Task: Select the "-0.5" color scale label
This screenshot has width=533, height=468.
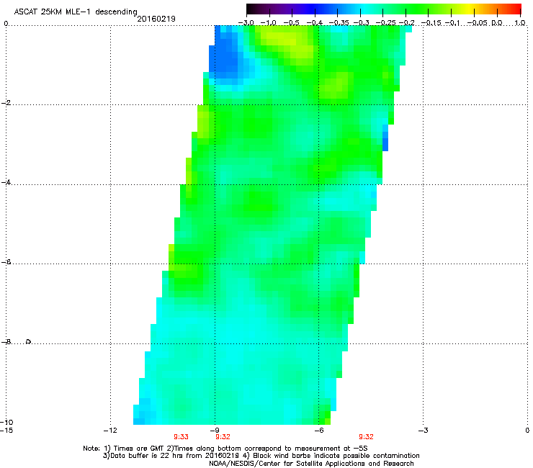Action: click(291, 23)
